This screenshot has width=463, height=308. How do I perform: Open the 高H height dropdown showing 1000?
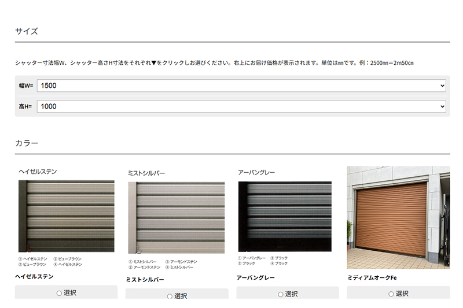(241, 106)
